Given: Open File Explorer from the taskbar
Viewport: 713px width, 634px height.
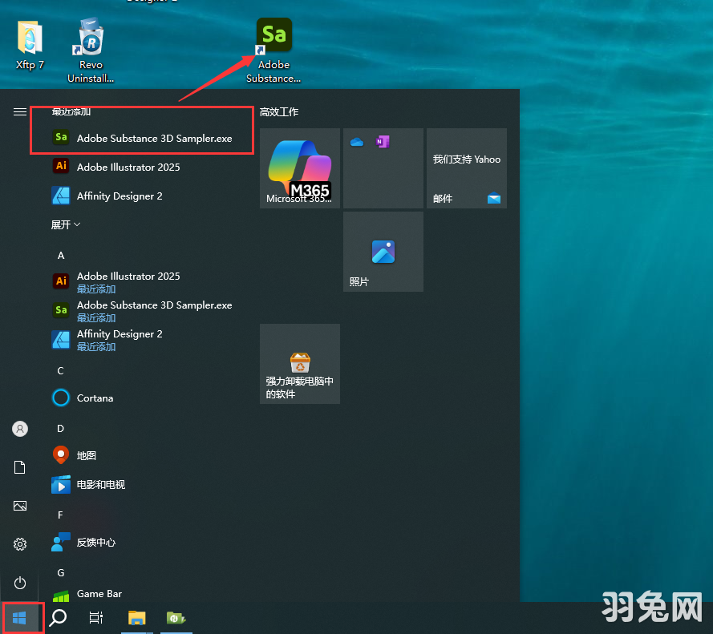Looking at the screenshot, I should [136, 617].
